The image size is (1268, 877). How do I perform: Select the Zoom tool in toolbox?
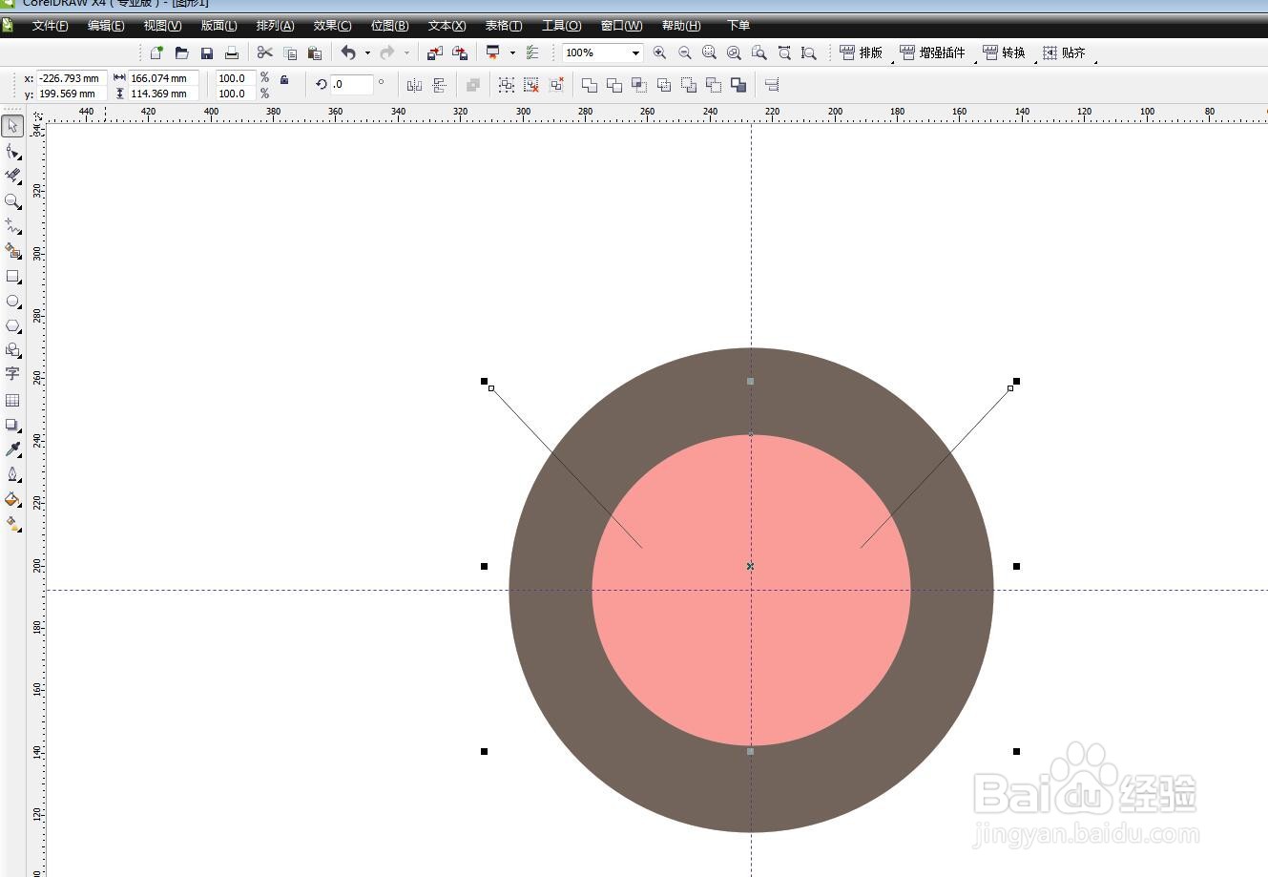coord(12,201)
